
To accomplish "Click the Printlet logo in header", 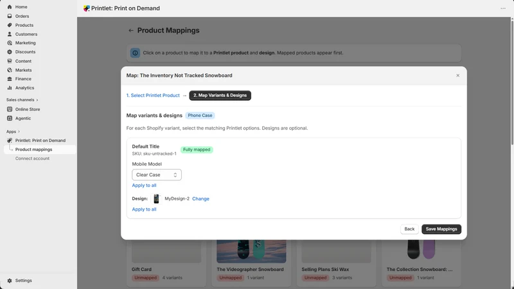I will click(87, 8).
